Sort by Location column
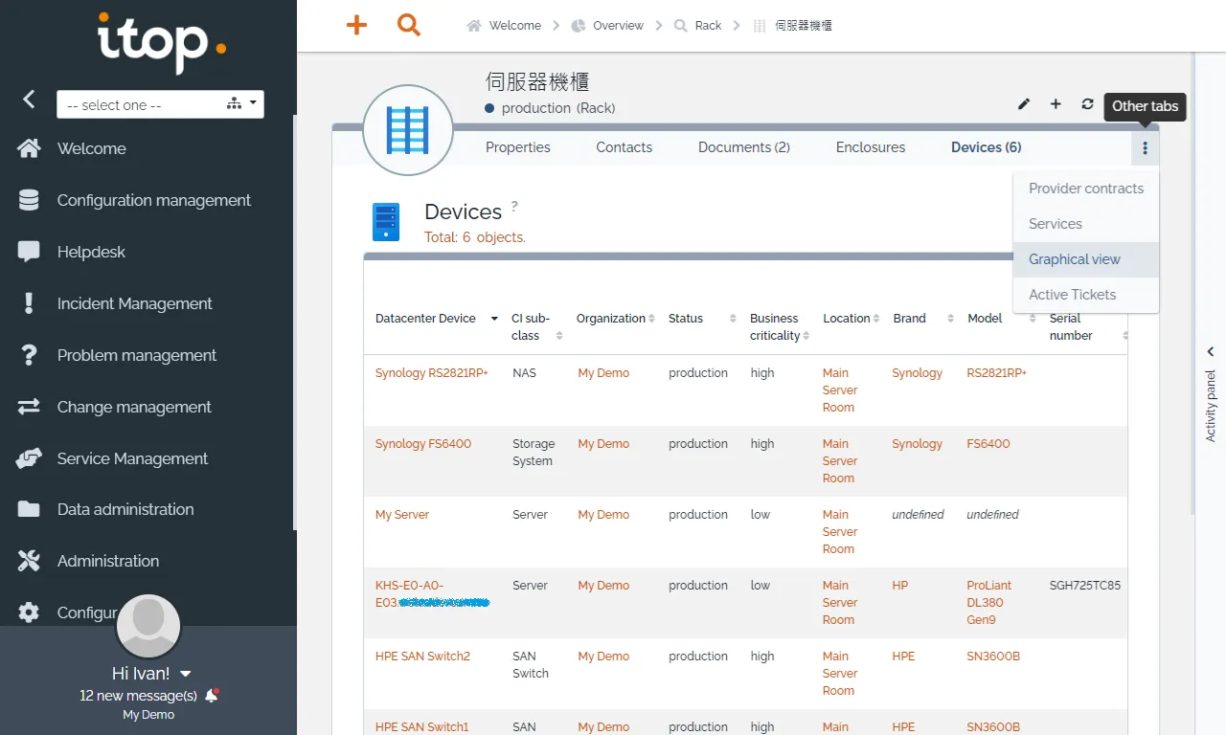Image resolution: width=1226 pixels, height=735 pixels. click(x=851, y=319)
